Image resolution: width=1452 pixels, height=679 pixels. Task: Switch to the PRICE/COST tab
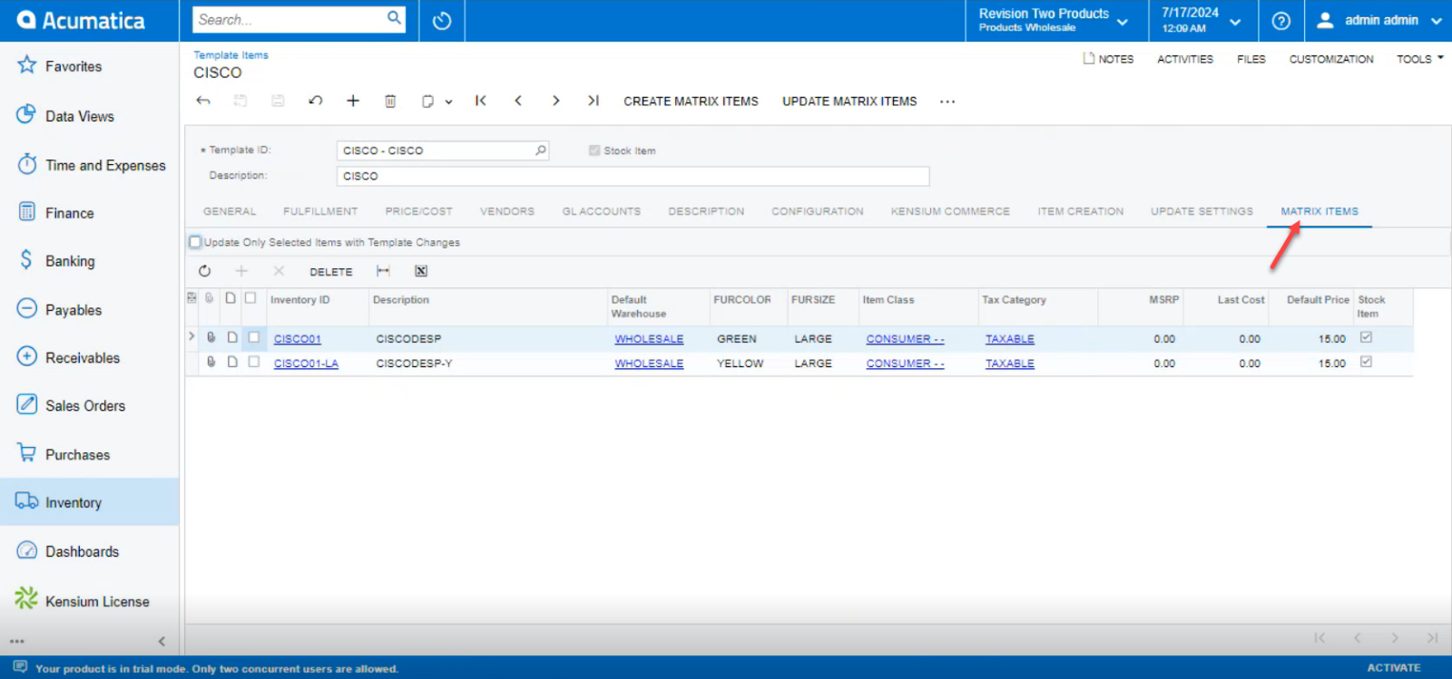coord(418,211)
